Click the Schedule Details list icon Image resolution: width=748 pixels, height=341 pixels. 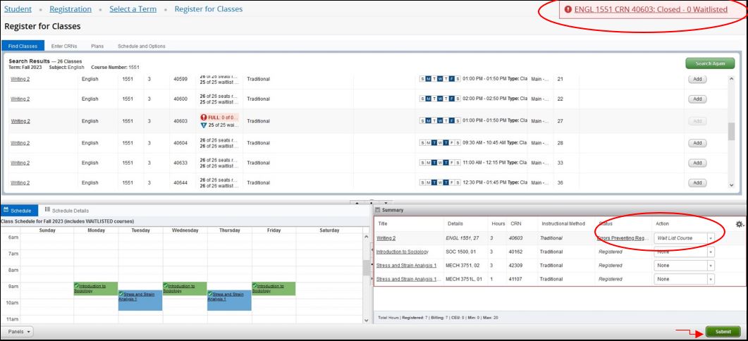click(x=47, y=209)
